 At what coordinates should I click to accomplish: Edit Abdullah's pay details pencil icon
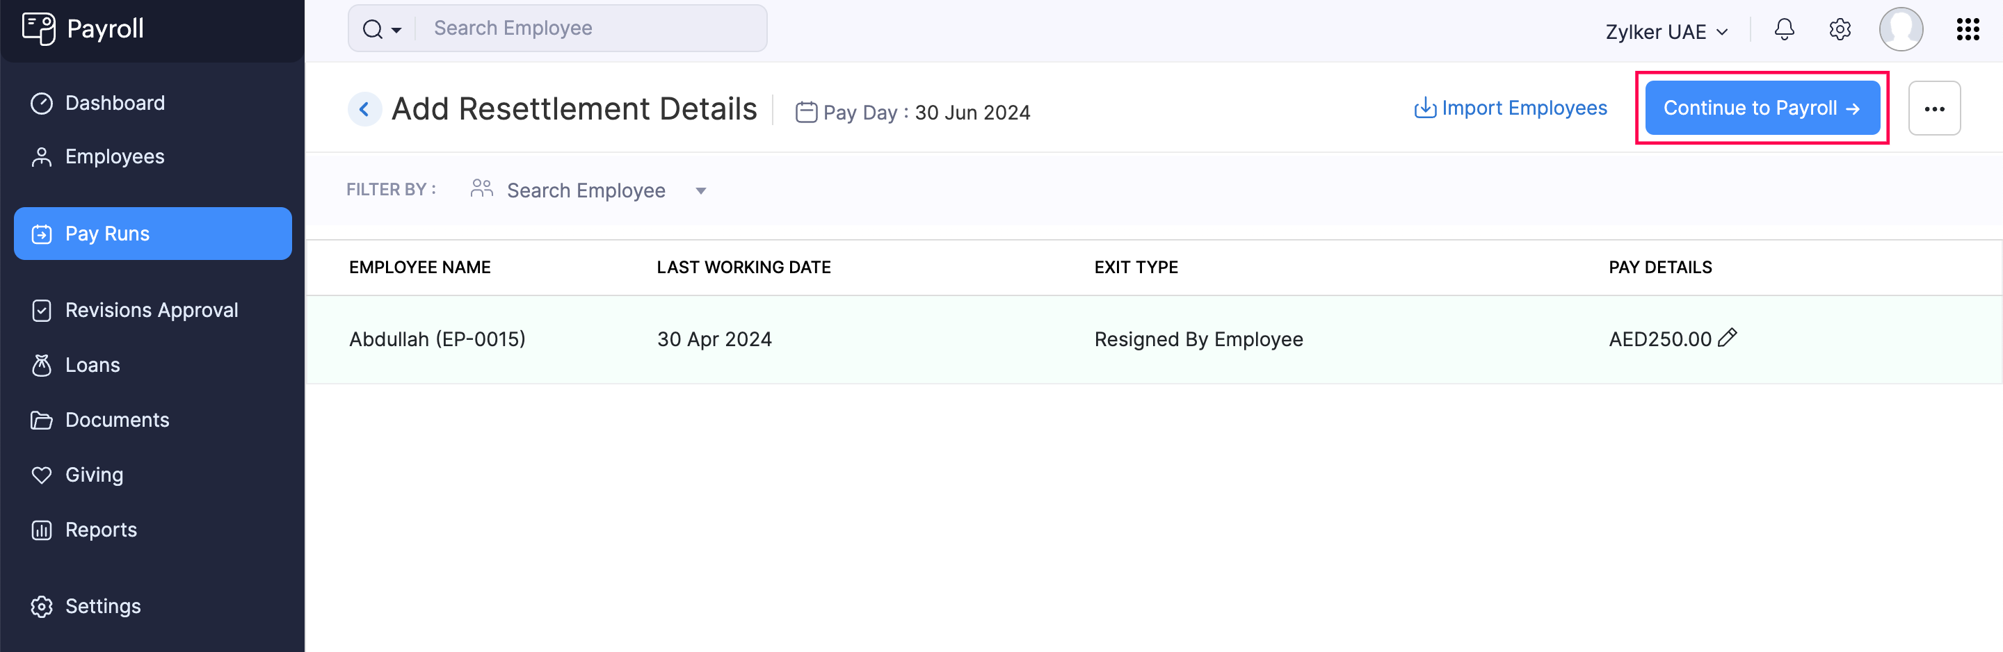[x=1727, y=338]
